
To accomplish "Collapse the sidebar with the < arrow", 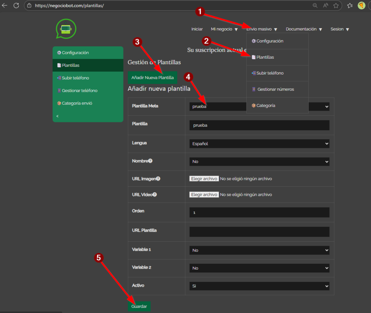I will click(x=58, y=116).
